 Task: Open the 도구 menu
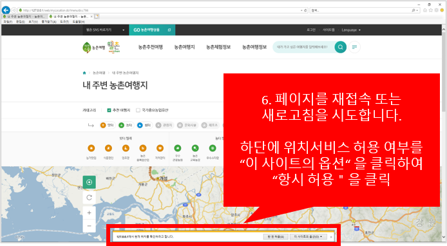pos(64,22)
